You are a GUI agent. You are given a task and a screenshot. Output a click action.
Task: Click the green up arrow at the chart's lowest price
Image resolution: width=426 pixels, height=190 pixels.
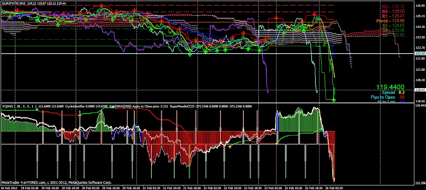(x=334, y=99)
